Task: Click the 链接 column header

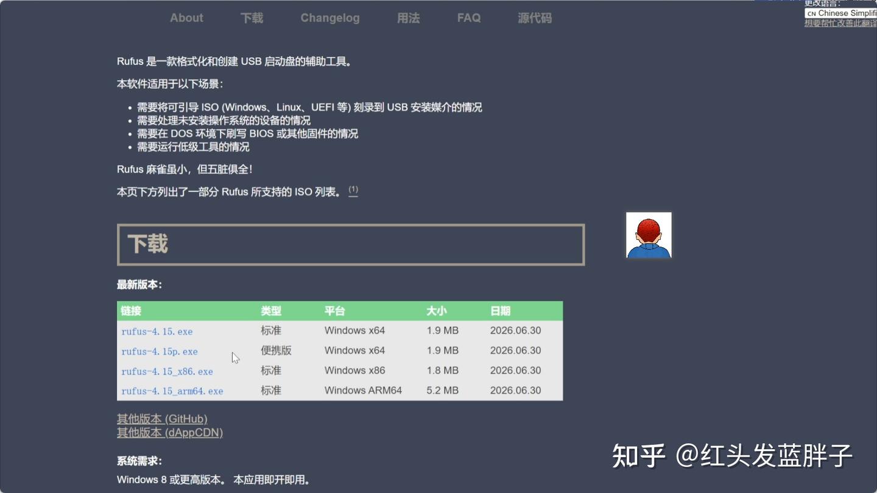Action: coord(131,311)
